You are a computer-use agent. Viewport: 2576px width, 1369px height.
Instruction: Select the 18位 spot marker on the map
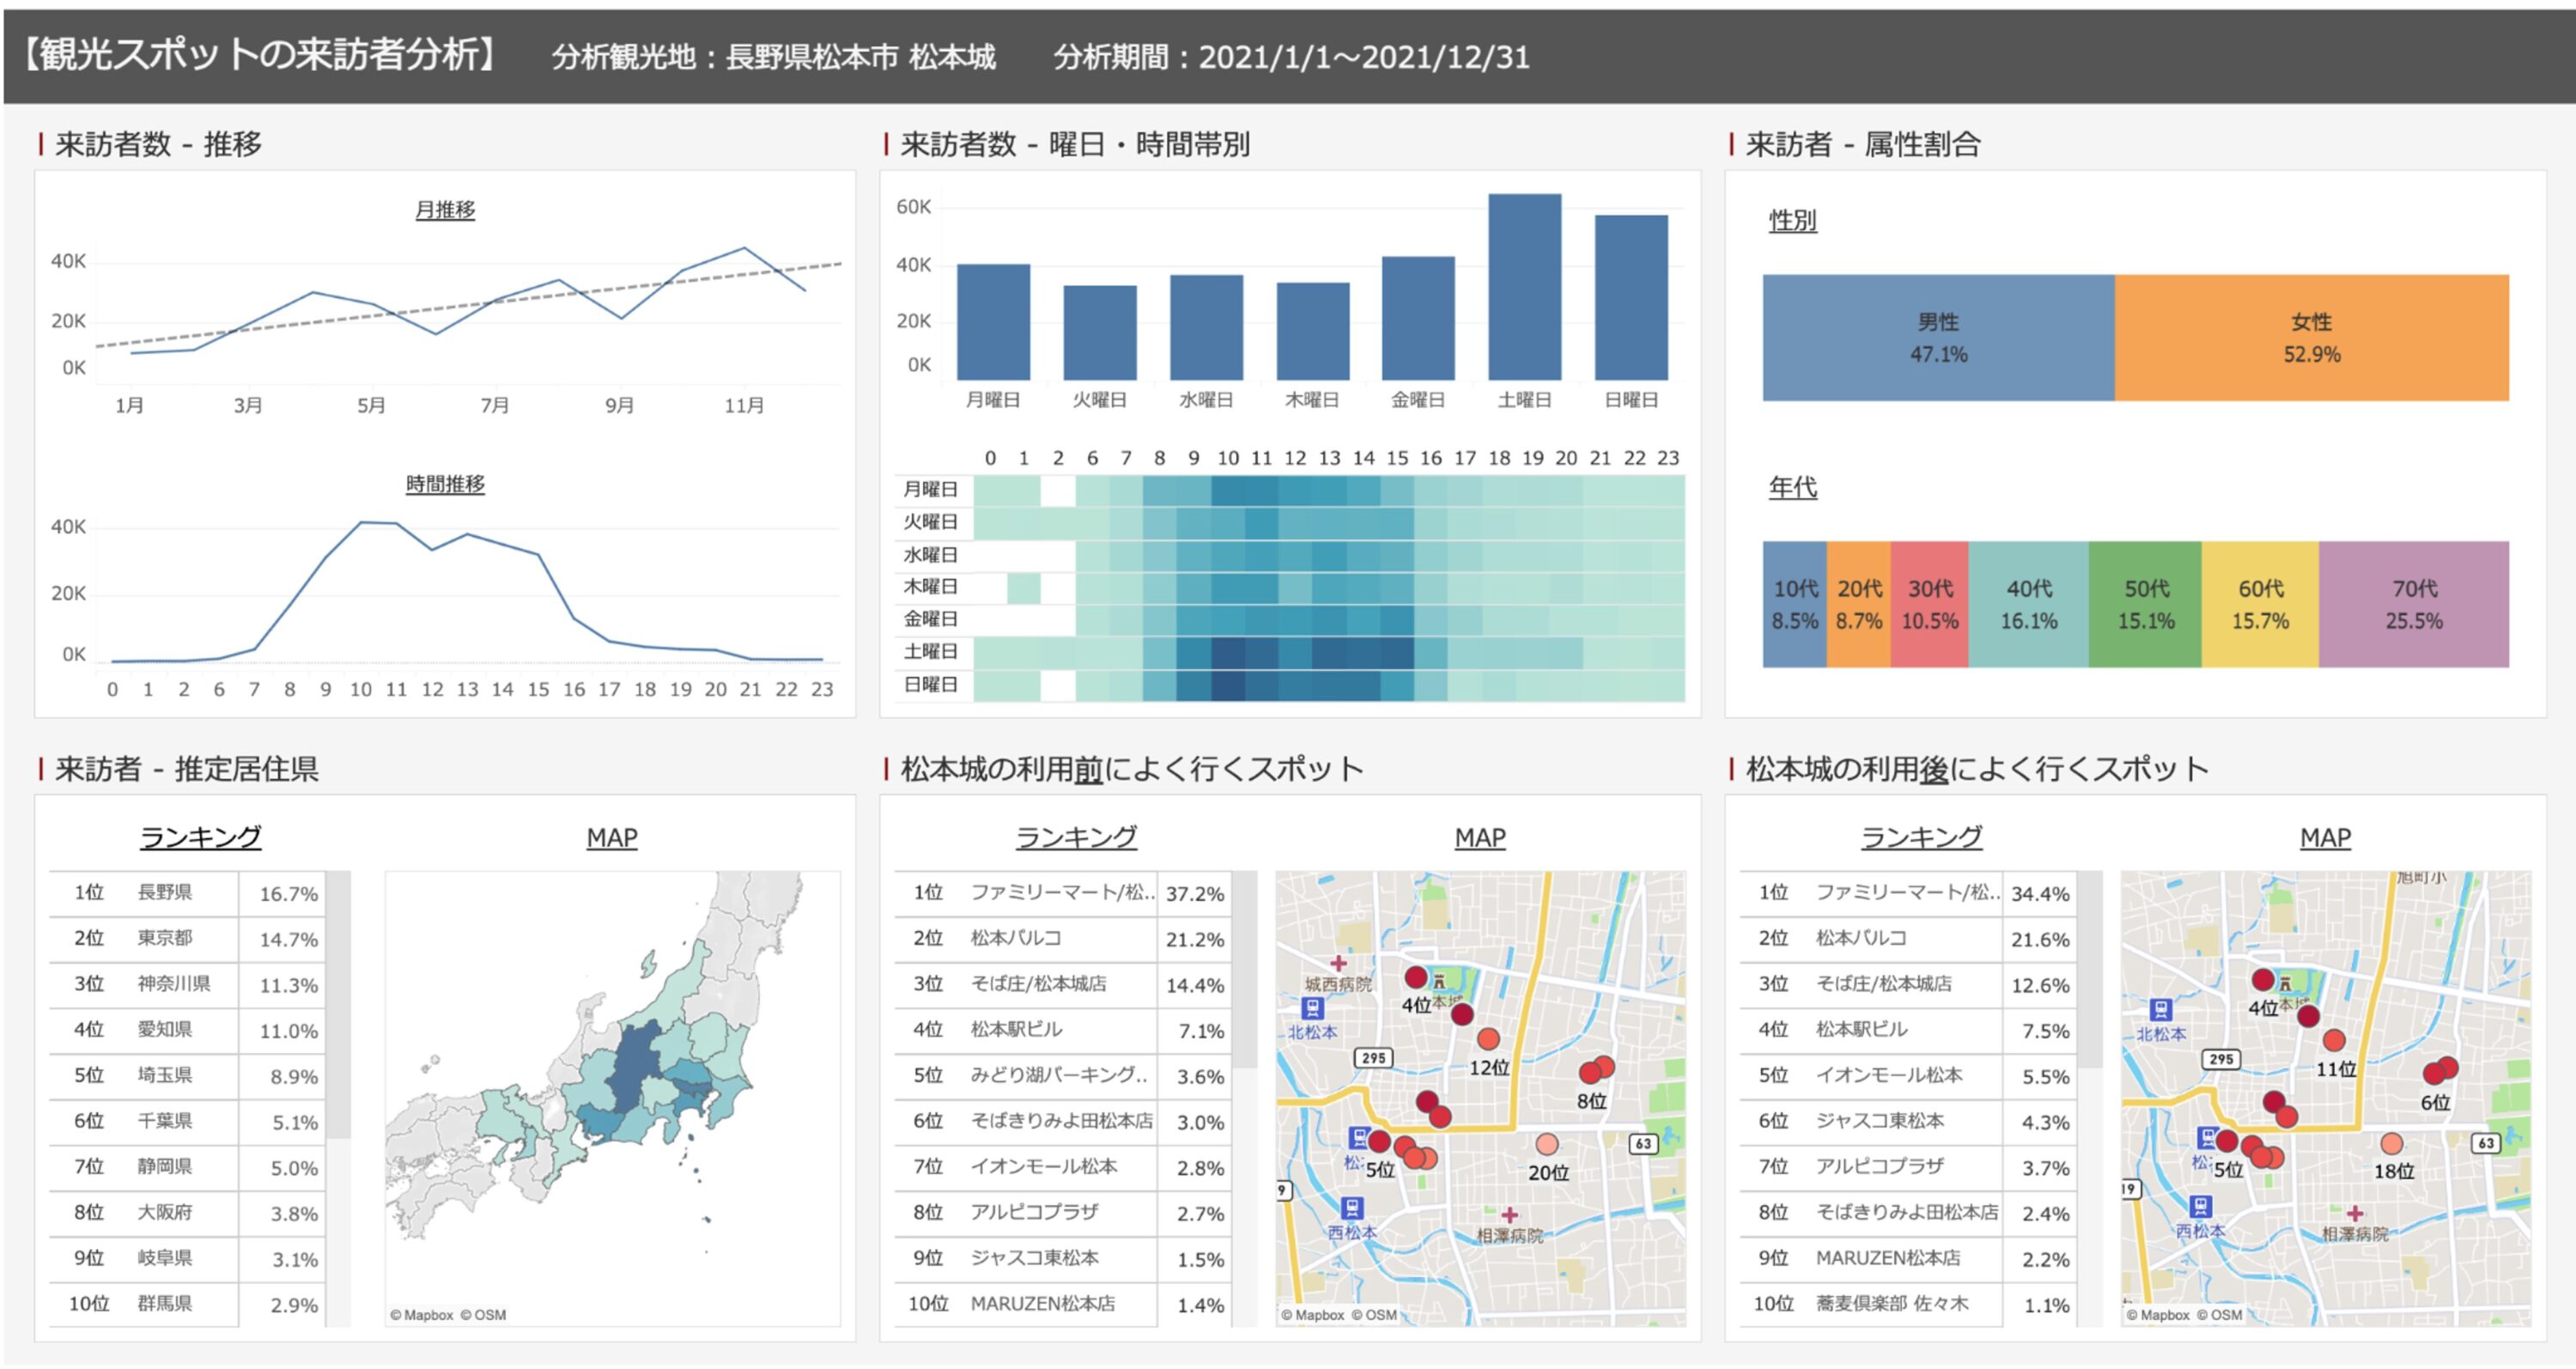2391,1143
